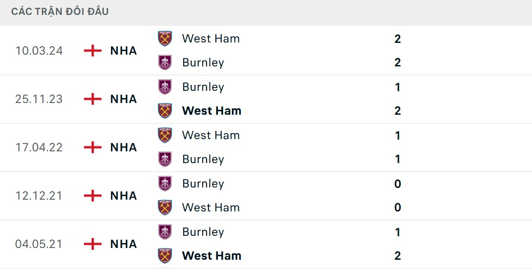Select the Burnley crest from the 25.11.23 row

click(x=164, y=87)
